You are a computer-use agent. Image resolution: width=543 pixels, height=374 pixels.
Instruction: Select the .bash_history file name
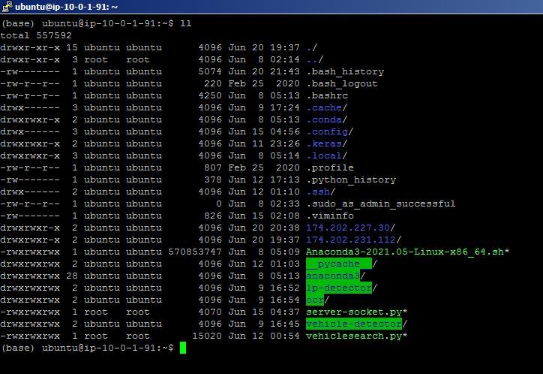point(345,72)
